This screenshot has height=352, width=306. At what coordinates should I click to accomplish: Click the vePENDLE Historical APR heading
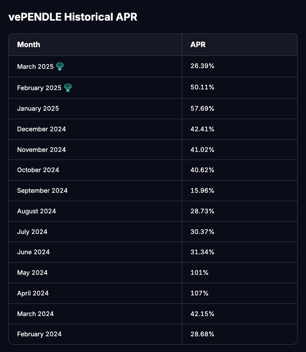[x=73, y=17]
